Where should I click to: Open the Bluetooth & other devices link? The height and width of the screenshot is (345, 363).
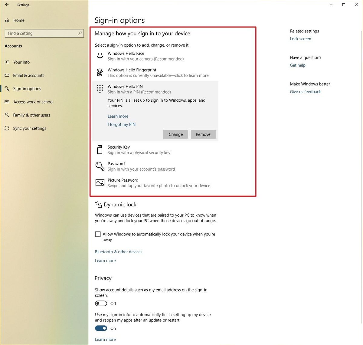[x=119, y=251]
